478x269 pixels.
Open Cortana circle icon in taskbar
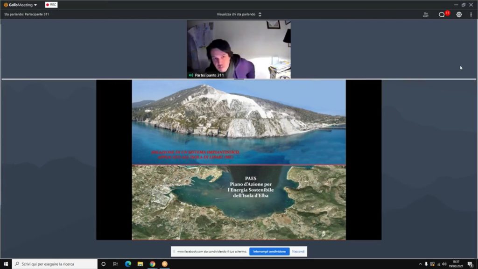coord(104,264)
